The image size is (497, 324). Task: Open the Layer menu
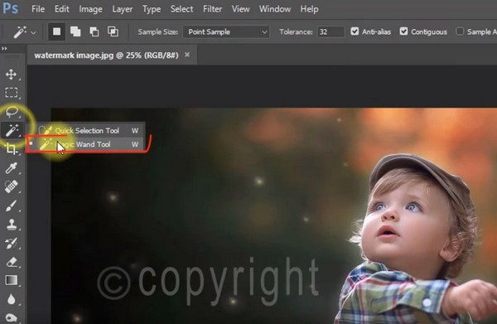pyautogui.click(x=123, y=9)
